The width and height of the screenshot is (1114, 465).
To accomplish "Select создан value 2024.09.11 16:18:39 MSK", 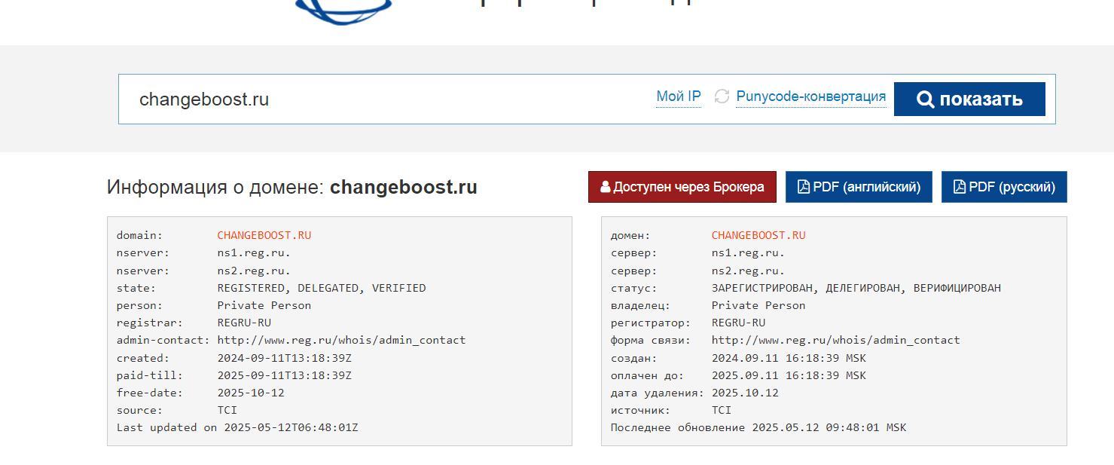I will [789, 358].
